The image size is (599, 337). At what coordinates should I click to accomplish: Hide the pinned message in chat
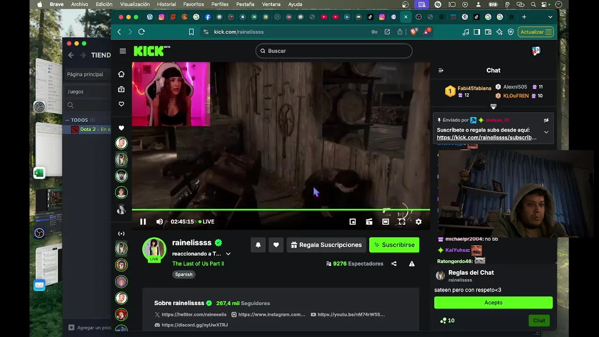click(x=546, y=120)
